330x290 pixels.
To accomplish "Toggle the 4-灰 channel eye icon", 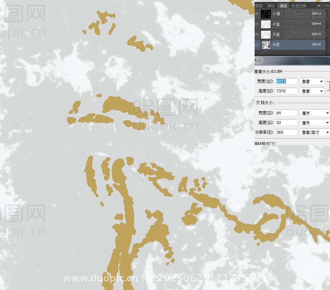I will (x=257, y=44).
